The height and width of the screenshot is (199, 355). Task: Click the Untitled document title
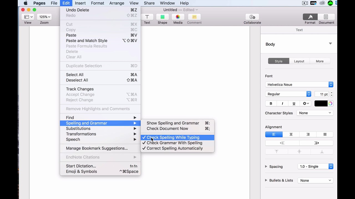(x=170, y=10)
